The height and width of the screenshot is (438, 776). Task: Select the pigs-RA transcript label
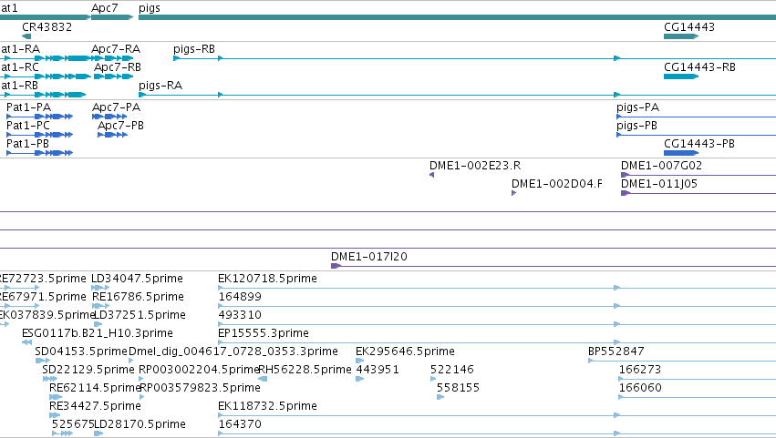point(160,86)
